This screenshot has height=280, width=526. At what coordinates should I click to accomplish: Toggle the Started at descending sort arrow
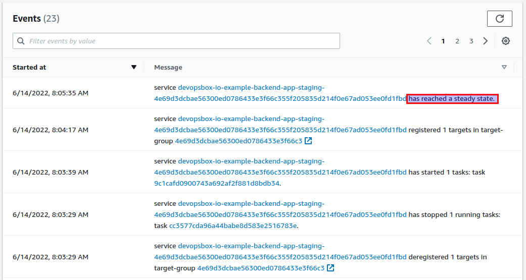[x=134, y=67]
